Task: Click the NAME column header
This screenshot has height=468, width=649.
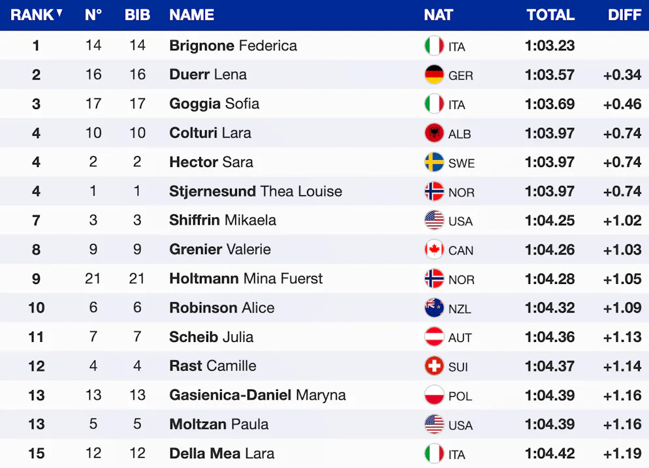Action: coord(191,15)
